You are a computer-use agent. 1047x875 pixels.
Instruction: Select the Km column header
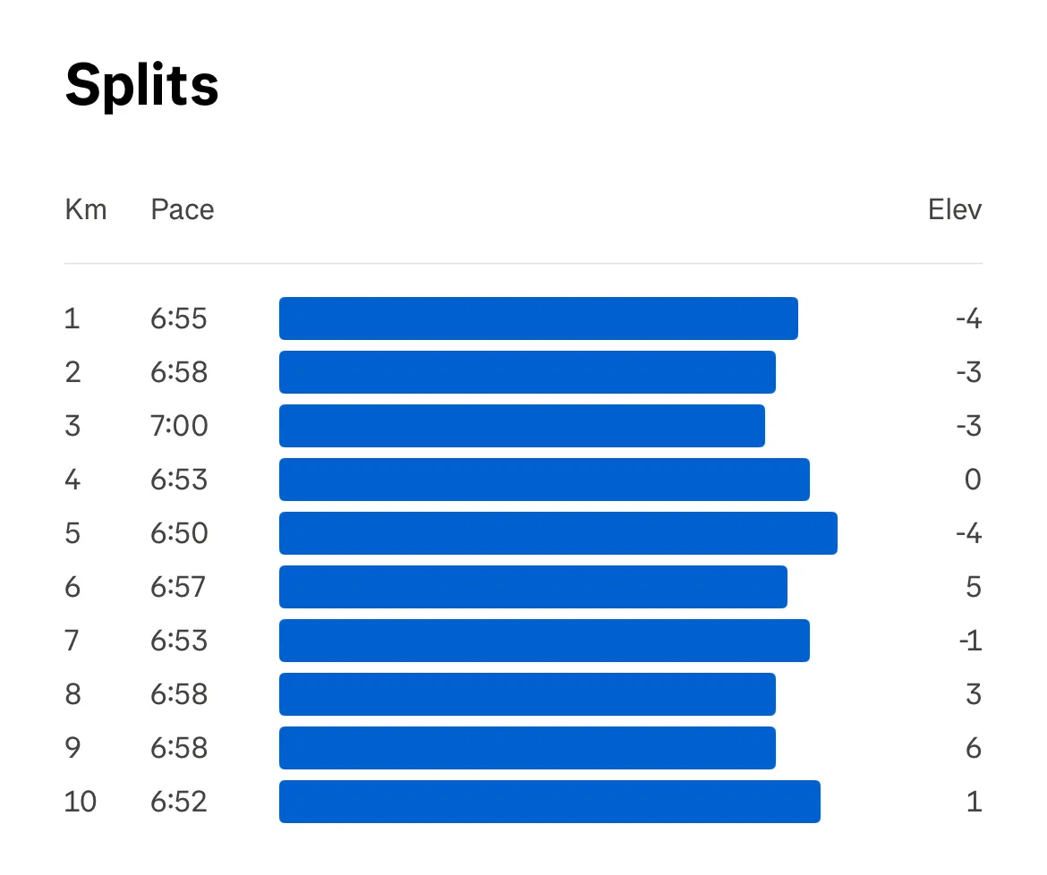(x=86, y=209)
